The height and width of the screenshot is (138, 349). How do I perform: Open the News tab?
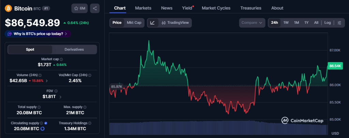(167, 8)
